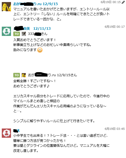126x158 pixels.
Task: Click recipient name .ru 12/9/15さん
Action: click(52, 75)
